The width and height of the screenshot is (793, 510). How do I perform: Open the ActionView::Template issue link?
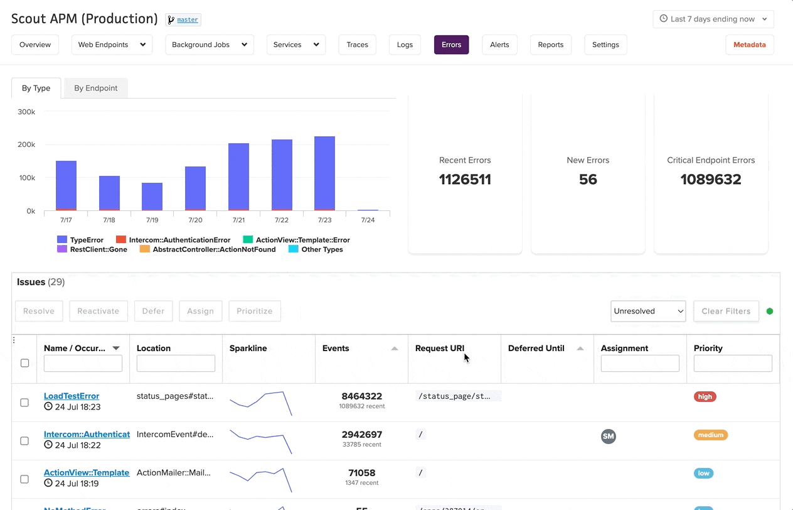point(87,472)
